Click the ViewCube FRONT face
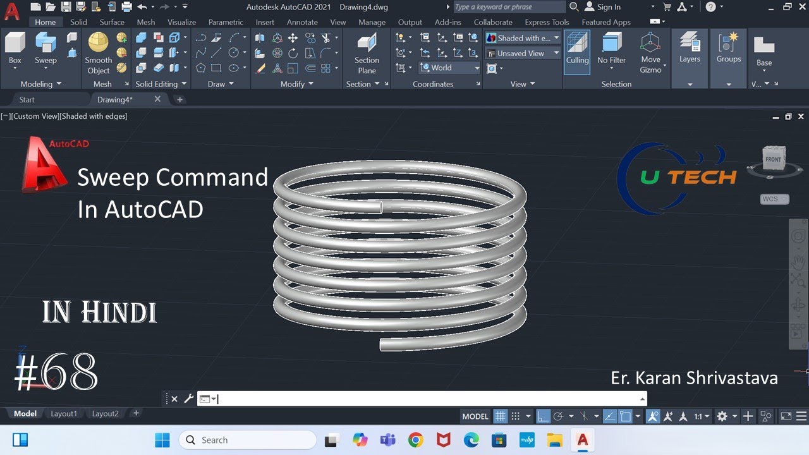The width and height of the screenshot is (809, 455). point(773,159)
